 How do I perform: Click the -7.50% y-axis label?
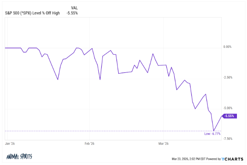pos(227,138)
